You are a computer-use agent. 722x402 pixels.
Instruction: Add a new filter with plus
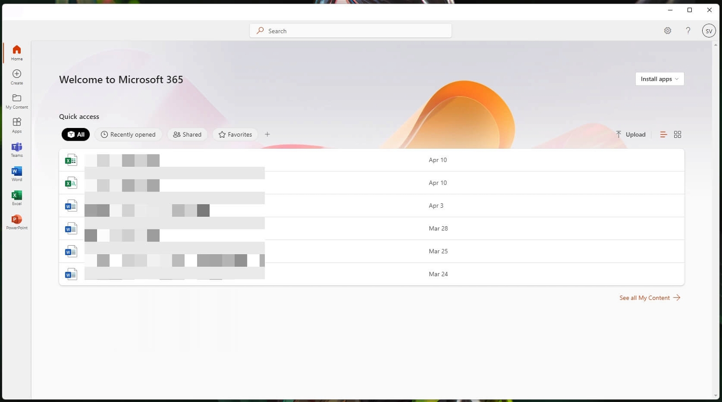point(267,134)
